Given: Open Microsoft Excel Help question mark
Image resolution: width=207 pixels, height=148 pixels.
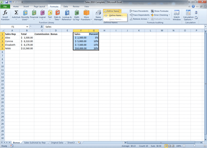Looking at the screenshot, I should coord(193,6).
